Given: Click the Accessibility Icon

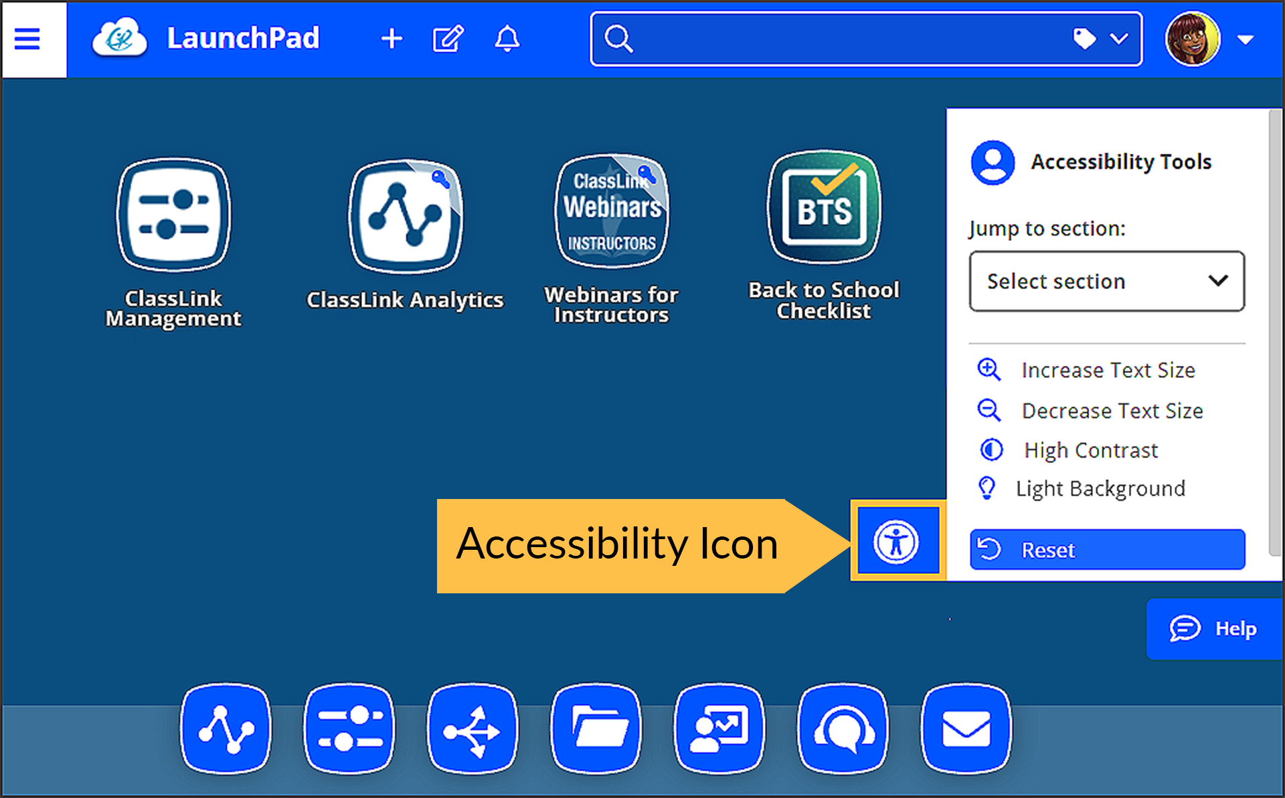Looking at the screenshot, I should click(x=897, y=541).
